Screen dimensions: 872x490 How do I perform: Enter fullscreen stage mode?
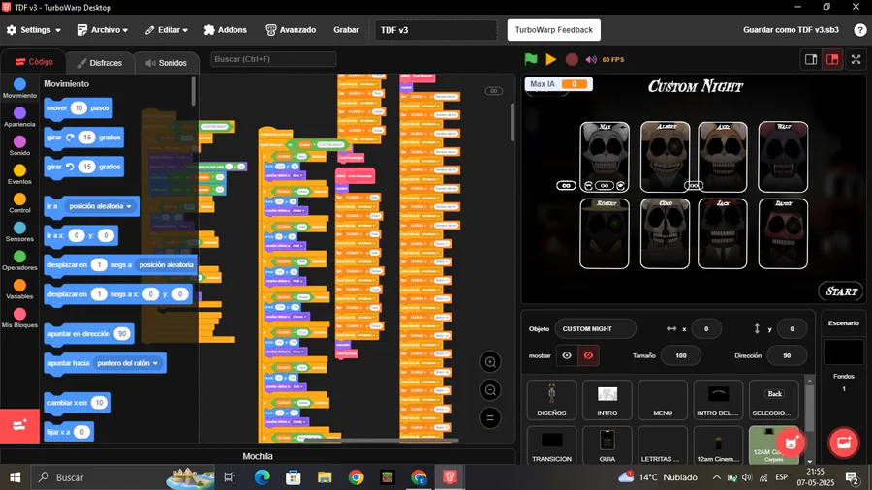(x=856, y=59)
